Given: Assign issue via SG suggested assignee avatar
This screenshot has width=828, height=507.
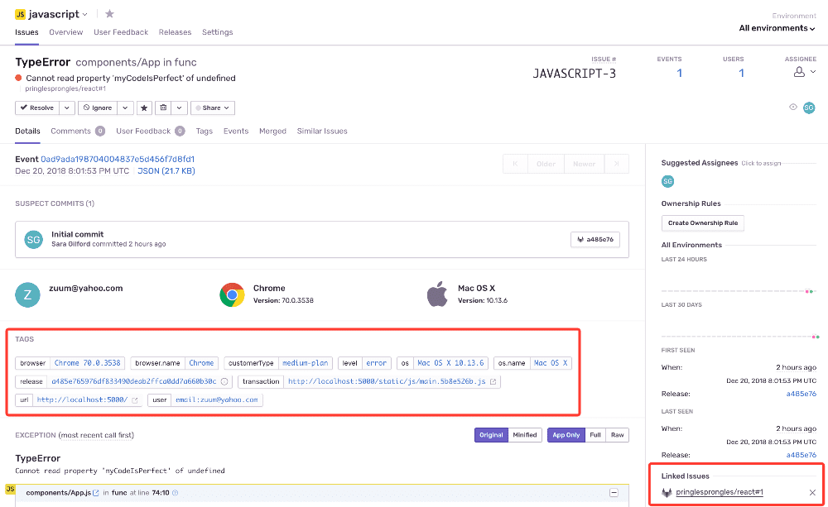Looking at the screenshot, I should coord(667,181).
